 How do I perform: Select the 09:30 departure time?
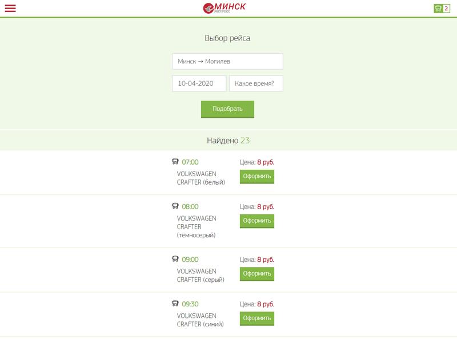click(x=190, y=304)
